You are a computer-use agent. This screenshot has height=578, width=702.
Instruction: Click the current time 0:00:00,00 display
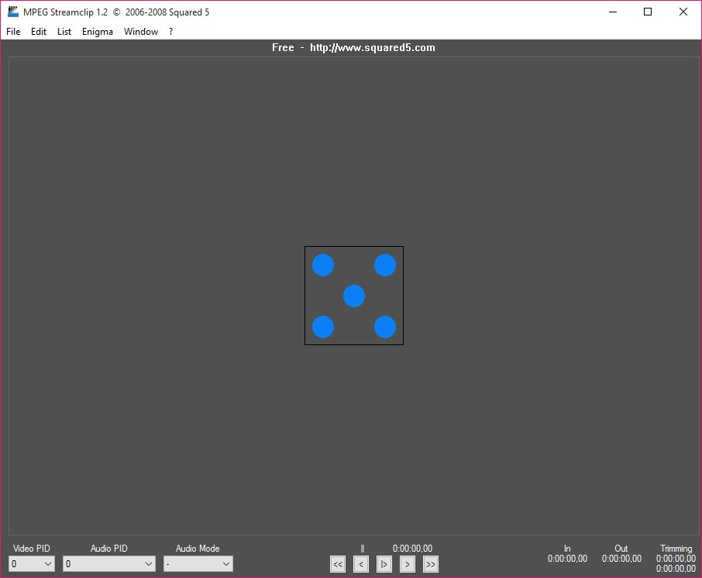[x=412, y=549]
